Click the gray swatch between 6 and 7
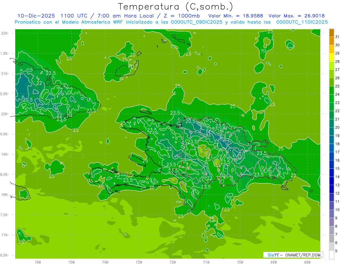Viewport: 345px width, 266px height. 331,238
